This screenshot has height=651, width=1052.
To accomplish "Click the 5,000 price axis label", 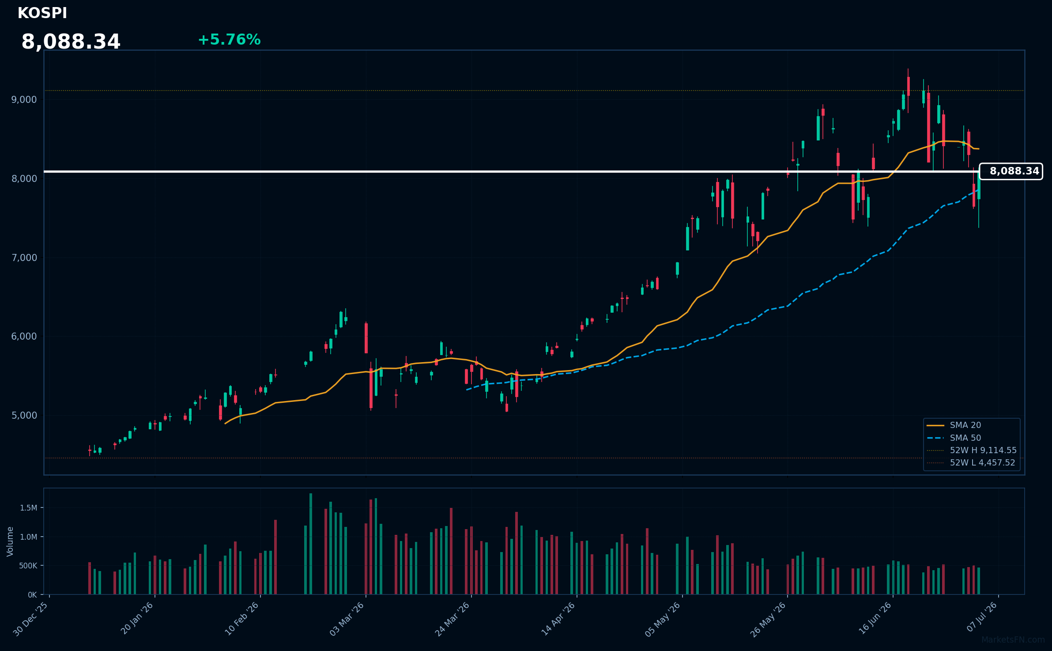I will 24,416.
